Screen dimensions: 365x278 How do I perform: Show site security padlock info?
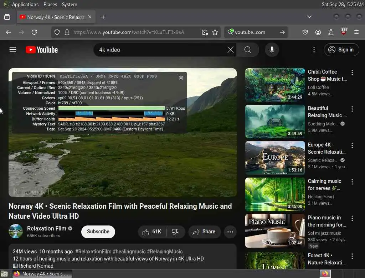click(x=67, y=32)
